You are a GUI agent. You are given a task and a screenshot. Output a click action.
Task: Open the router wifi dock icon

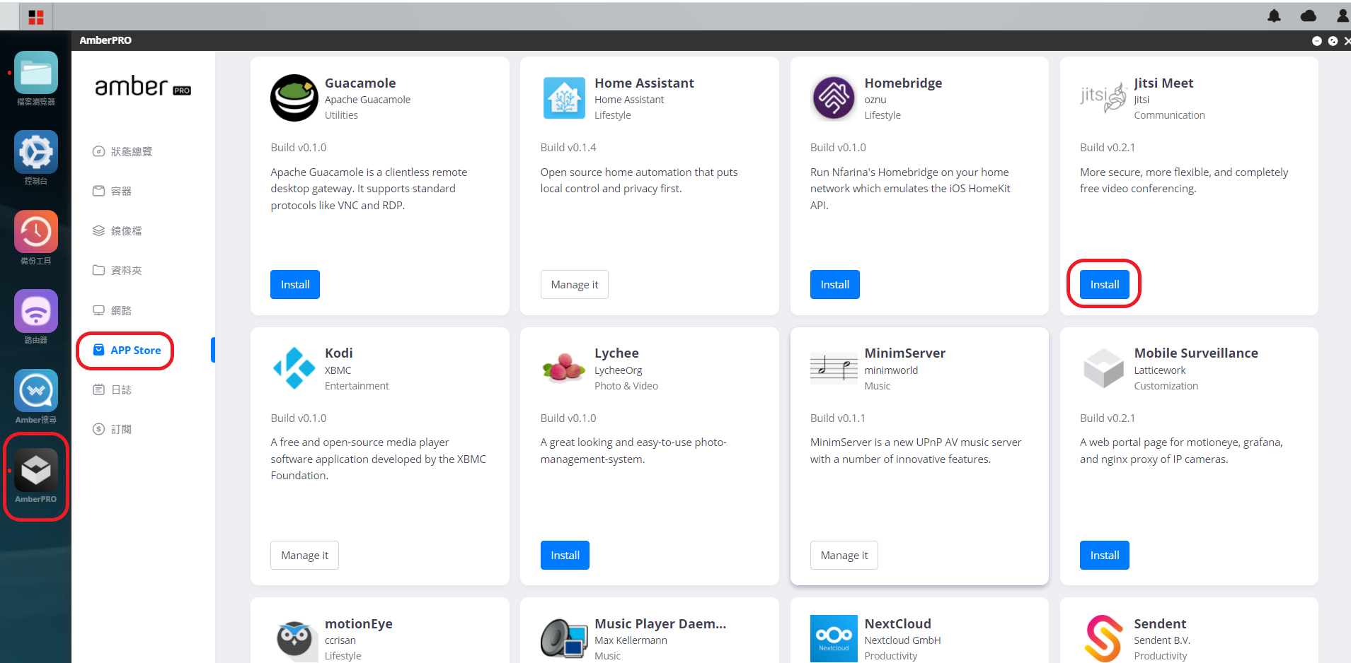36,311
